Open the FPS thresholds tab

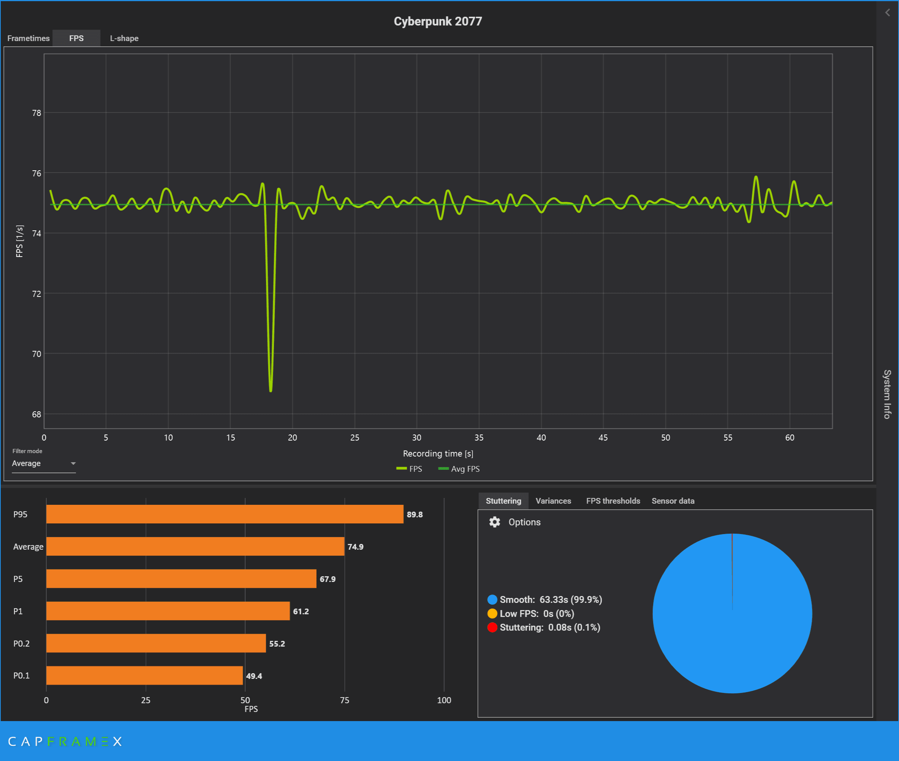[x=613, y=501]
